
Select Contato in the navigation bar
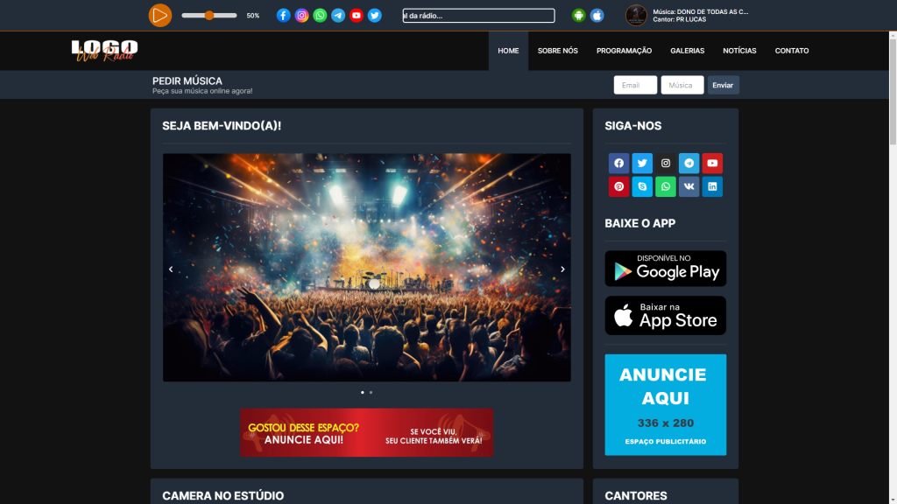click(x=792, y=51)
